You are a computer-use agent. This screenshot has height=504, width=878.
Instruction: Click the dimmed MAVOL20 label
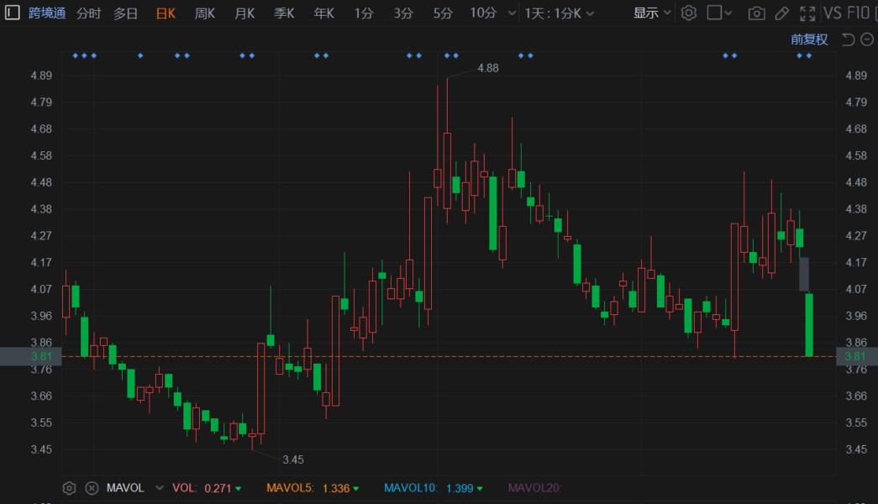click(534, 488)
